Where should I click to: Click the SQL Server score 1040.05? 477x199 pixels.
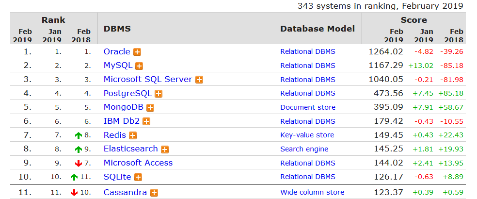[386, 80]
